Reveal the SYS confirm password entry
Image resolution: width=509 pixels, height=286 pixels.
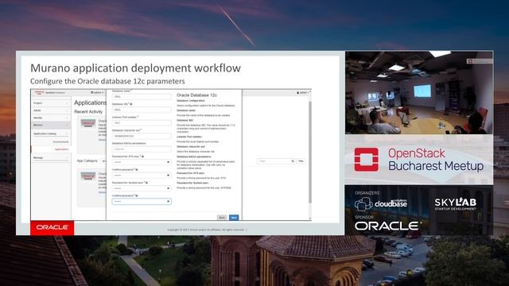168,175
